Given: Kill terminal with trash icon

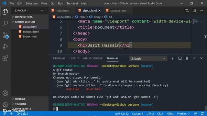Looking at the screenshot, I should pos(187,58).
